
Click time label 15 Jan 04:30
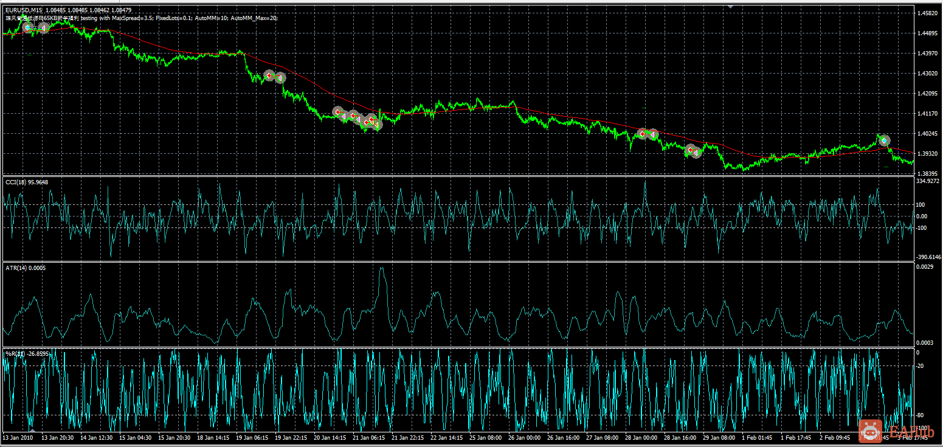135,437
